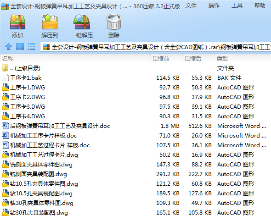Click the 114.5 KB size value
271x221 pixels.
(x=168, y=78)
